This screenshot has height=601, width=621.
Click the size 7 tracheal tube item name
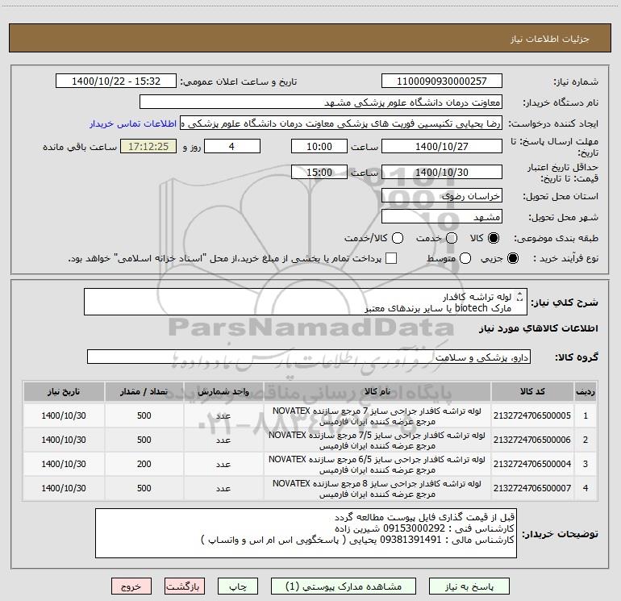[377, 416]
